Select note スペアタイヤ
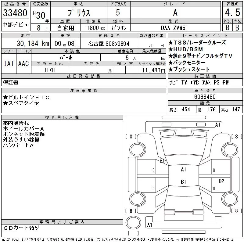The width and height of the screenshot is (244, 244). (21, 103)
